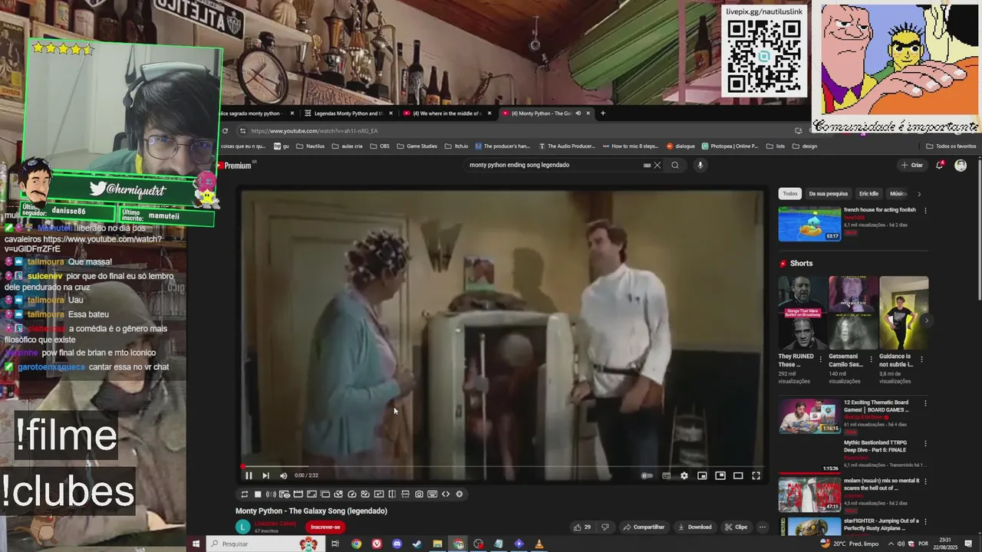
Task: Open a new browser tab
Action: click(x=603, y=113)
